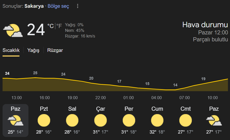The width and height of the screenshot is (230, 140).
Task: Click the 07:00 hour label
Action: [x=184, y=98]
